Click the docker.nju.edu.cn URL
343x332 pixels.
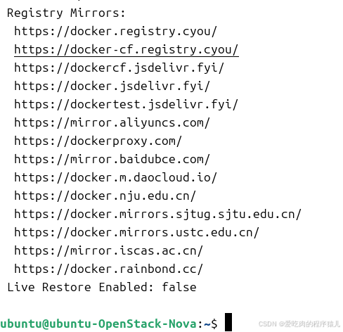[x=105, y=196]
